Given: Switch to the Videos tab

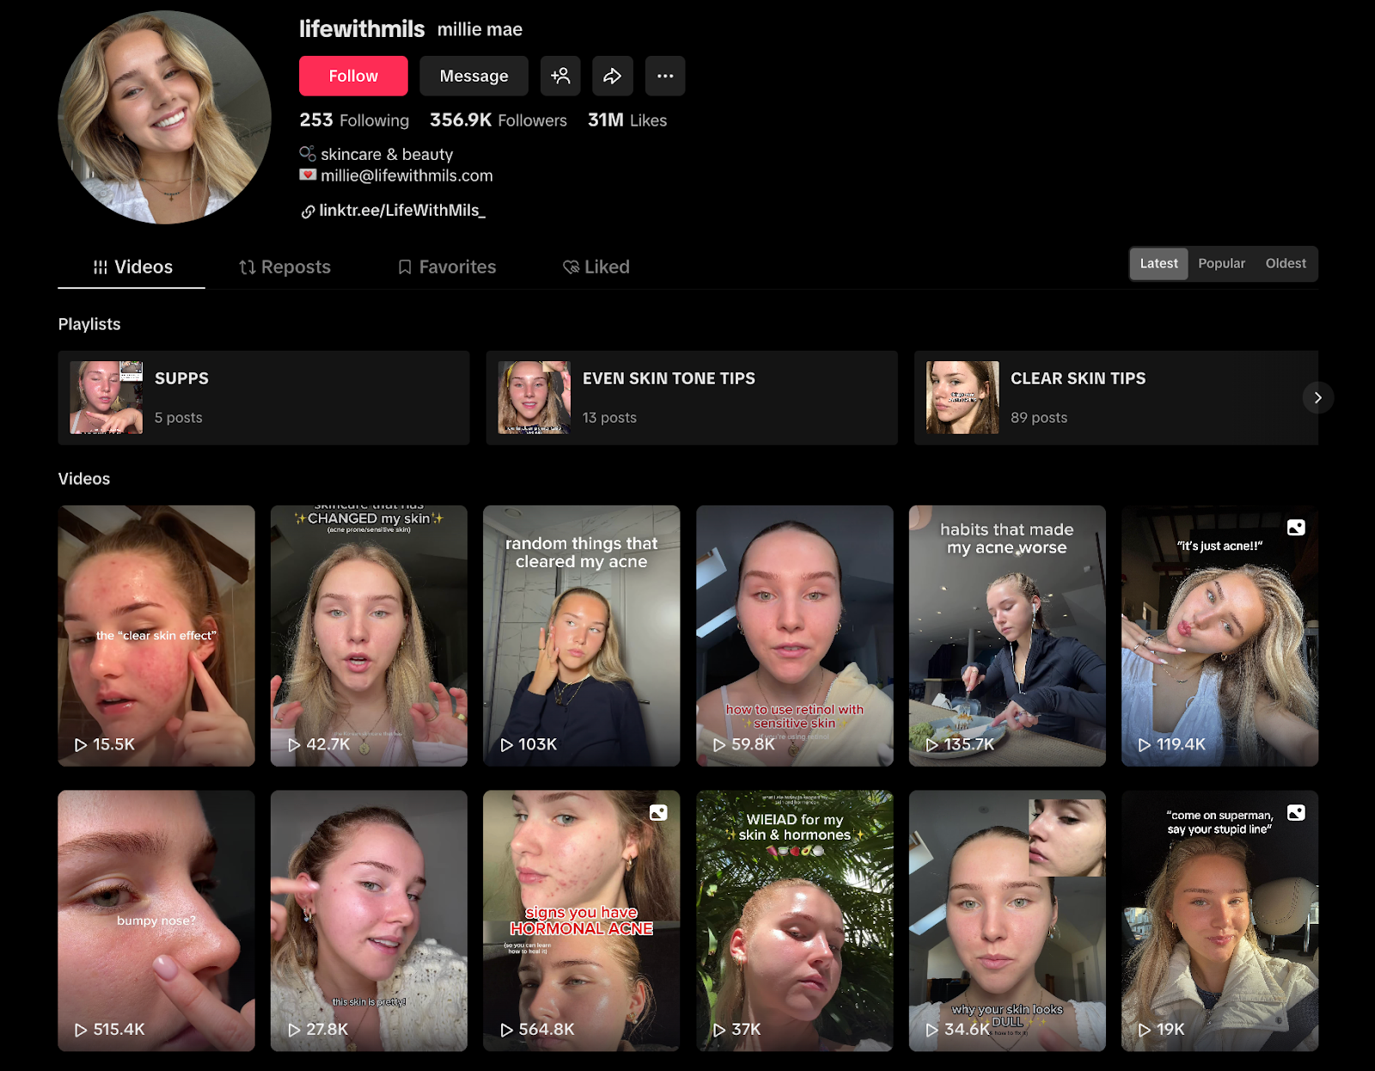Looking at the screenshot, I should point(131,267).
